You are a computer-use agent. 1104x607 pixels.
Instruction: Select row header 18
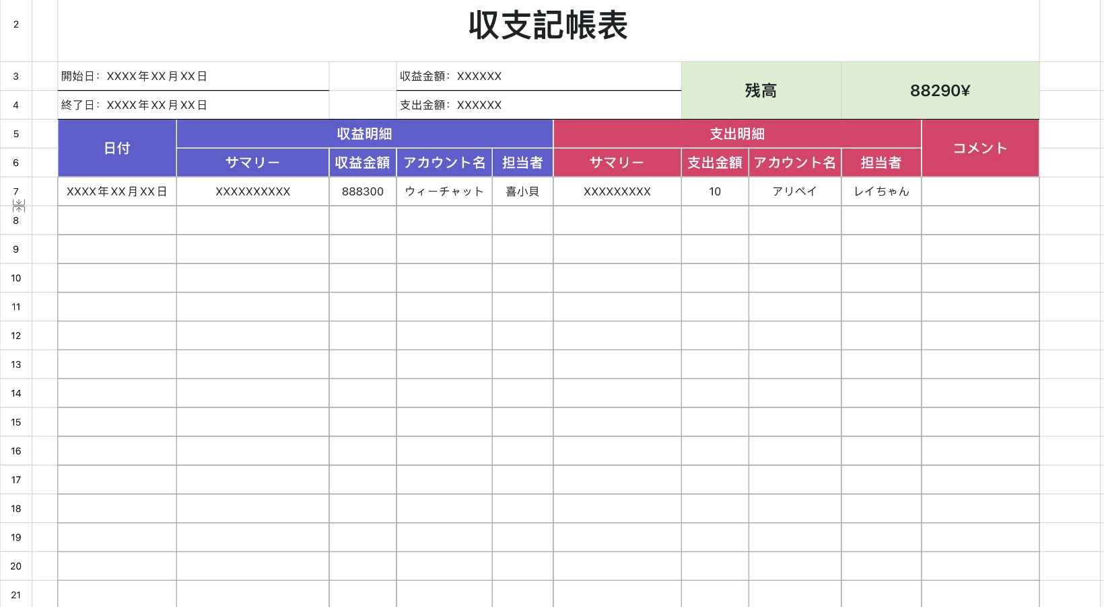pos(15,509)
